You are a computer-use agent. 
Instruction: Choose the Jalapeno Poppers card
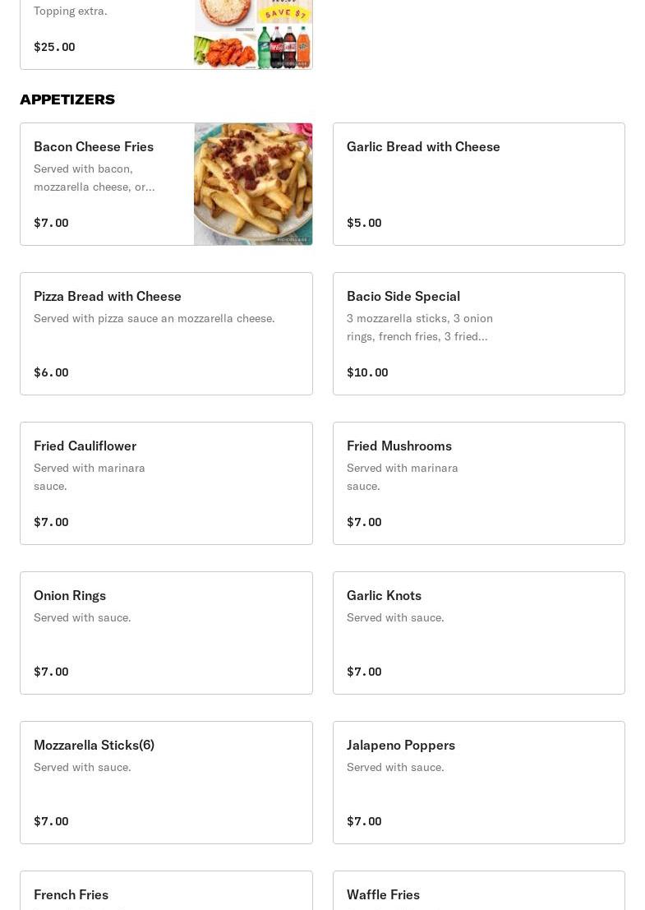[478, 783]
